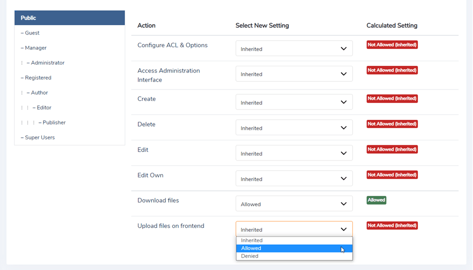Select the Administrator group
This screenshot has width=473, height=270.
tap(47, 63)
